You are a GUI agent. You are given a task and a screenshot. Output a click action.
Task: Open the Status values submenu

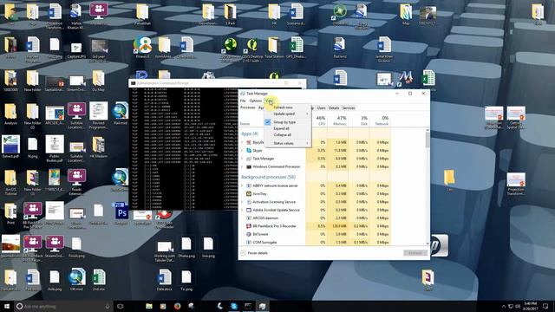pyautogui.click(x=287, y=143)
